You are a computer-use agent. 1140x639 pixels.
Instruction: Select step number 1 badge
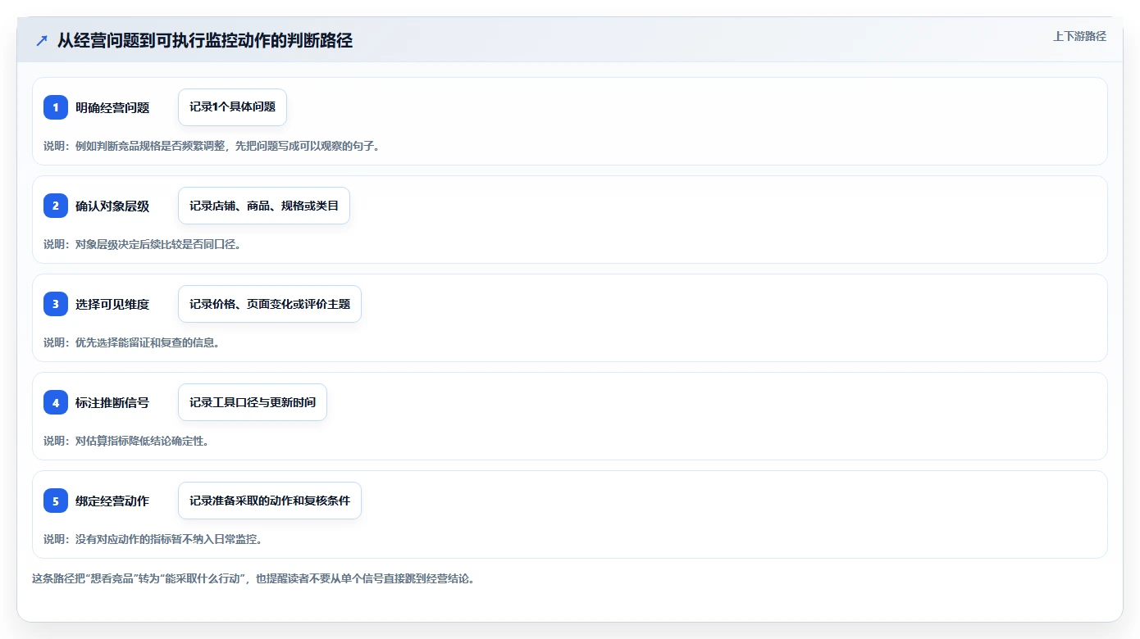click(x=56, y=107)
